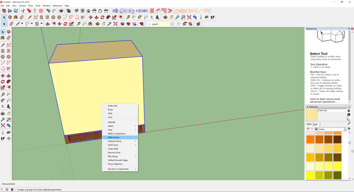The image size is (354, 192).
Task: Expand the line tool dropdown arrow
Action: tap(22, 23)
